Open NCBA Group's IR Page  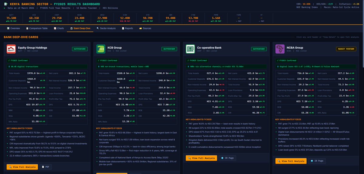[317, 161]
